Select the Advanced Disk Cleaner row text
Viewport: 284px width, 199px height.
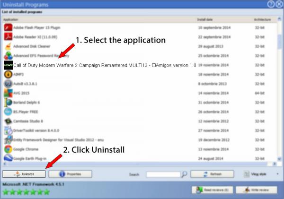32,46
